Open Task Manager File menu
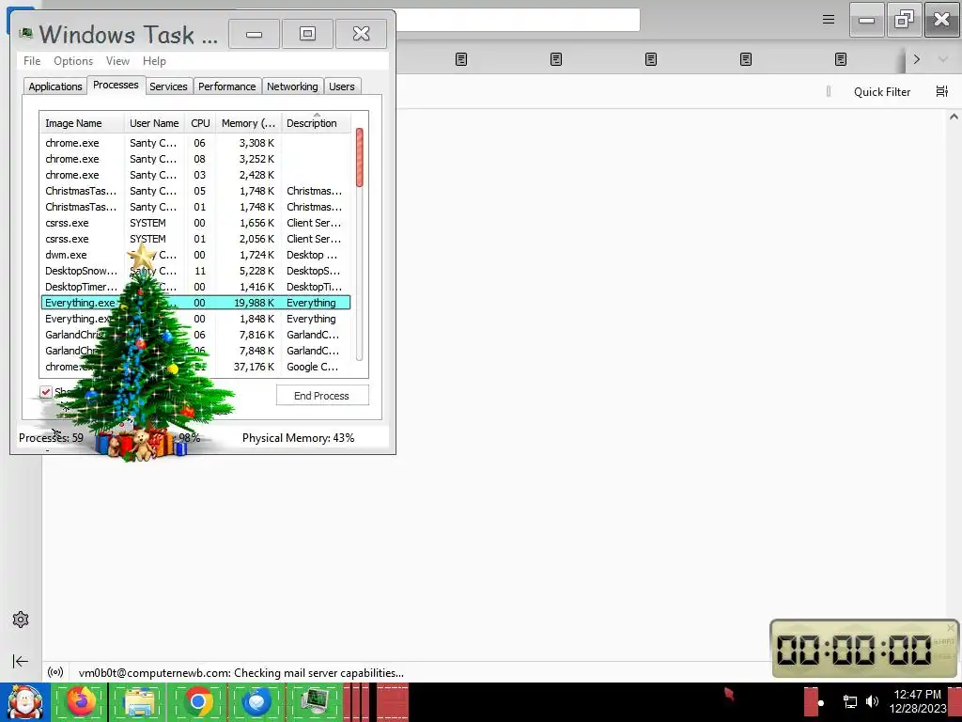The image size is (962, 722). [x=32, y=61]
